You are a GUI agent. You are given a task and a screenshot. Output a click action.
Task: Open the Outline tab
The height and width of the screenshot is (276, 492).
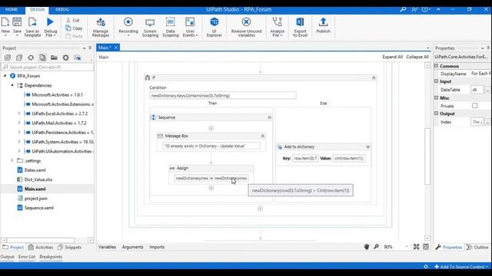point(477,247)
